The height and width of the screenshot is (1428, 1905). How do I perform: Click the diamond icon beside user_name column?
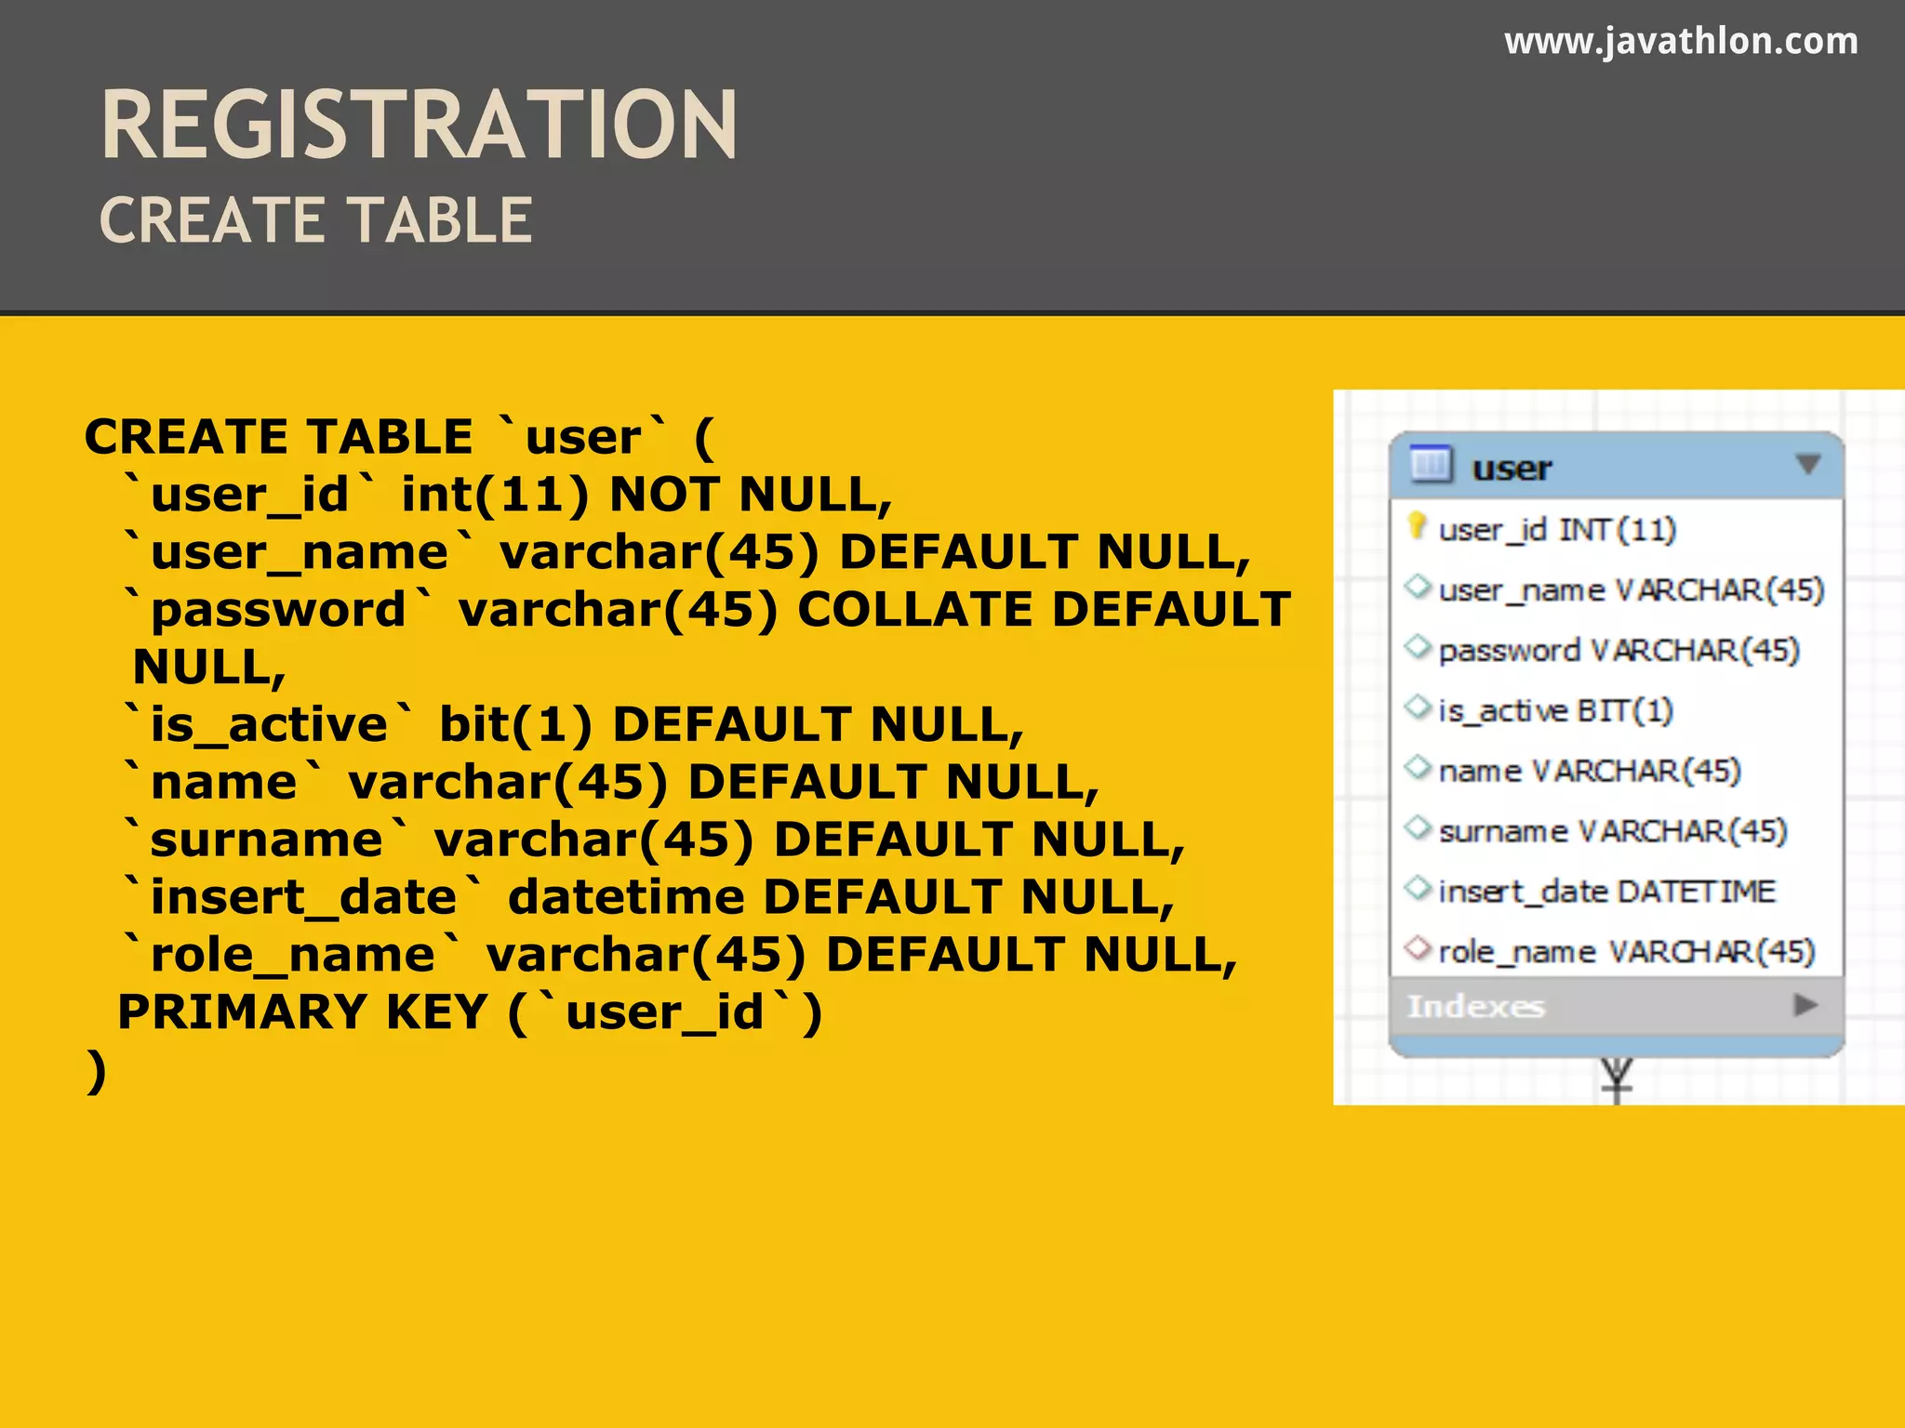click(x=1418, y=588)
